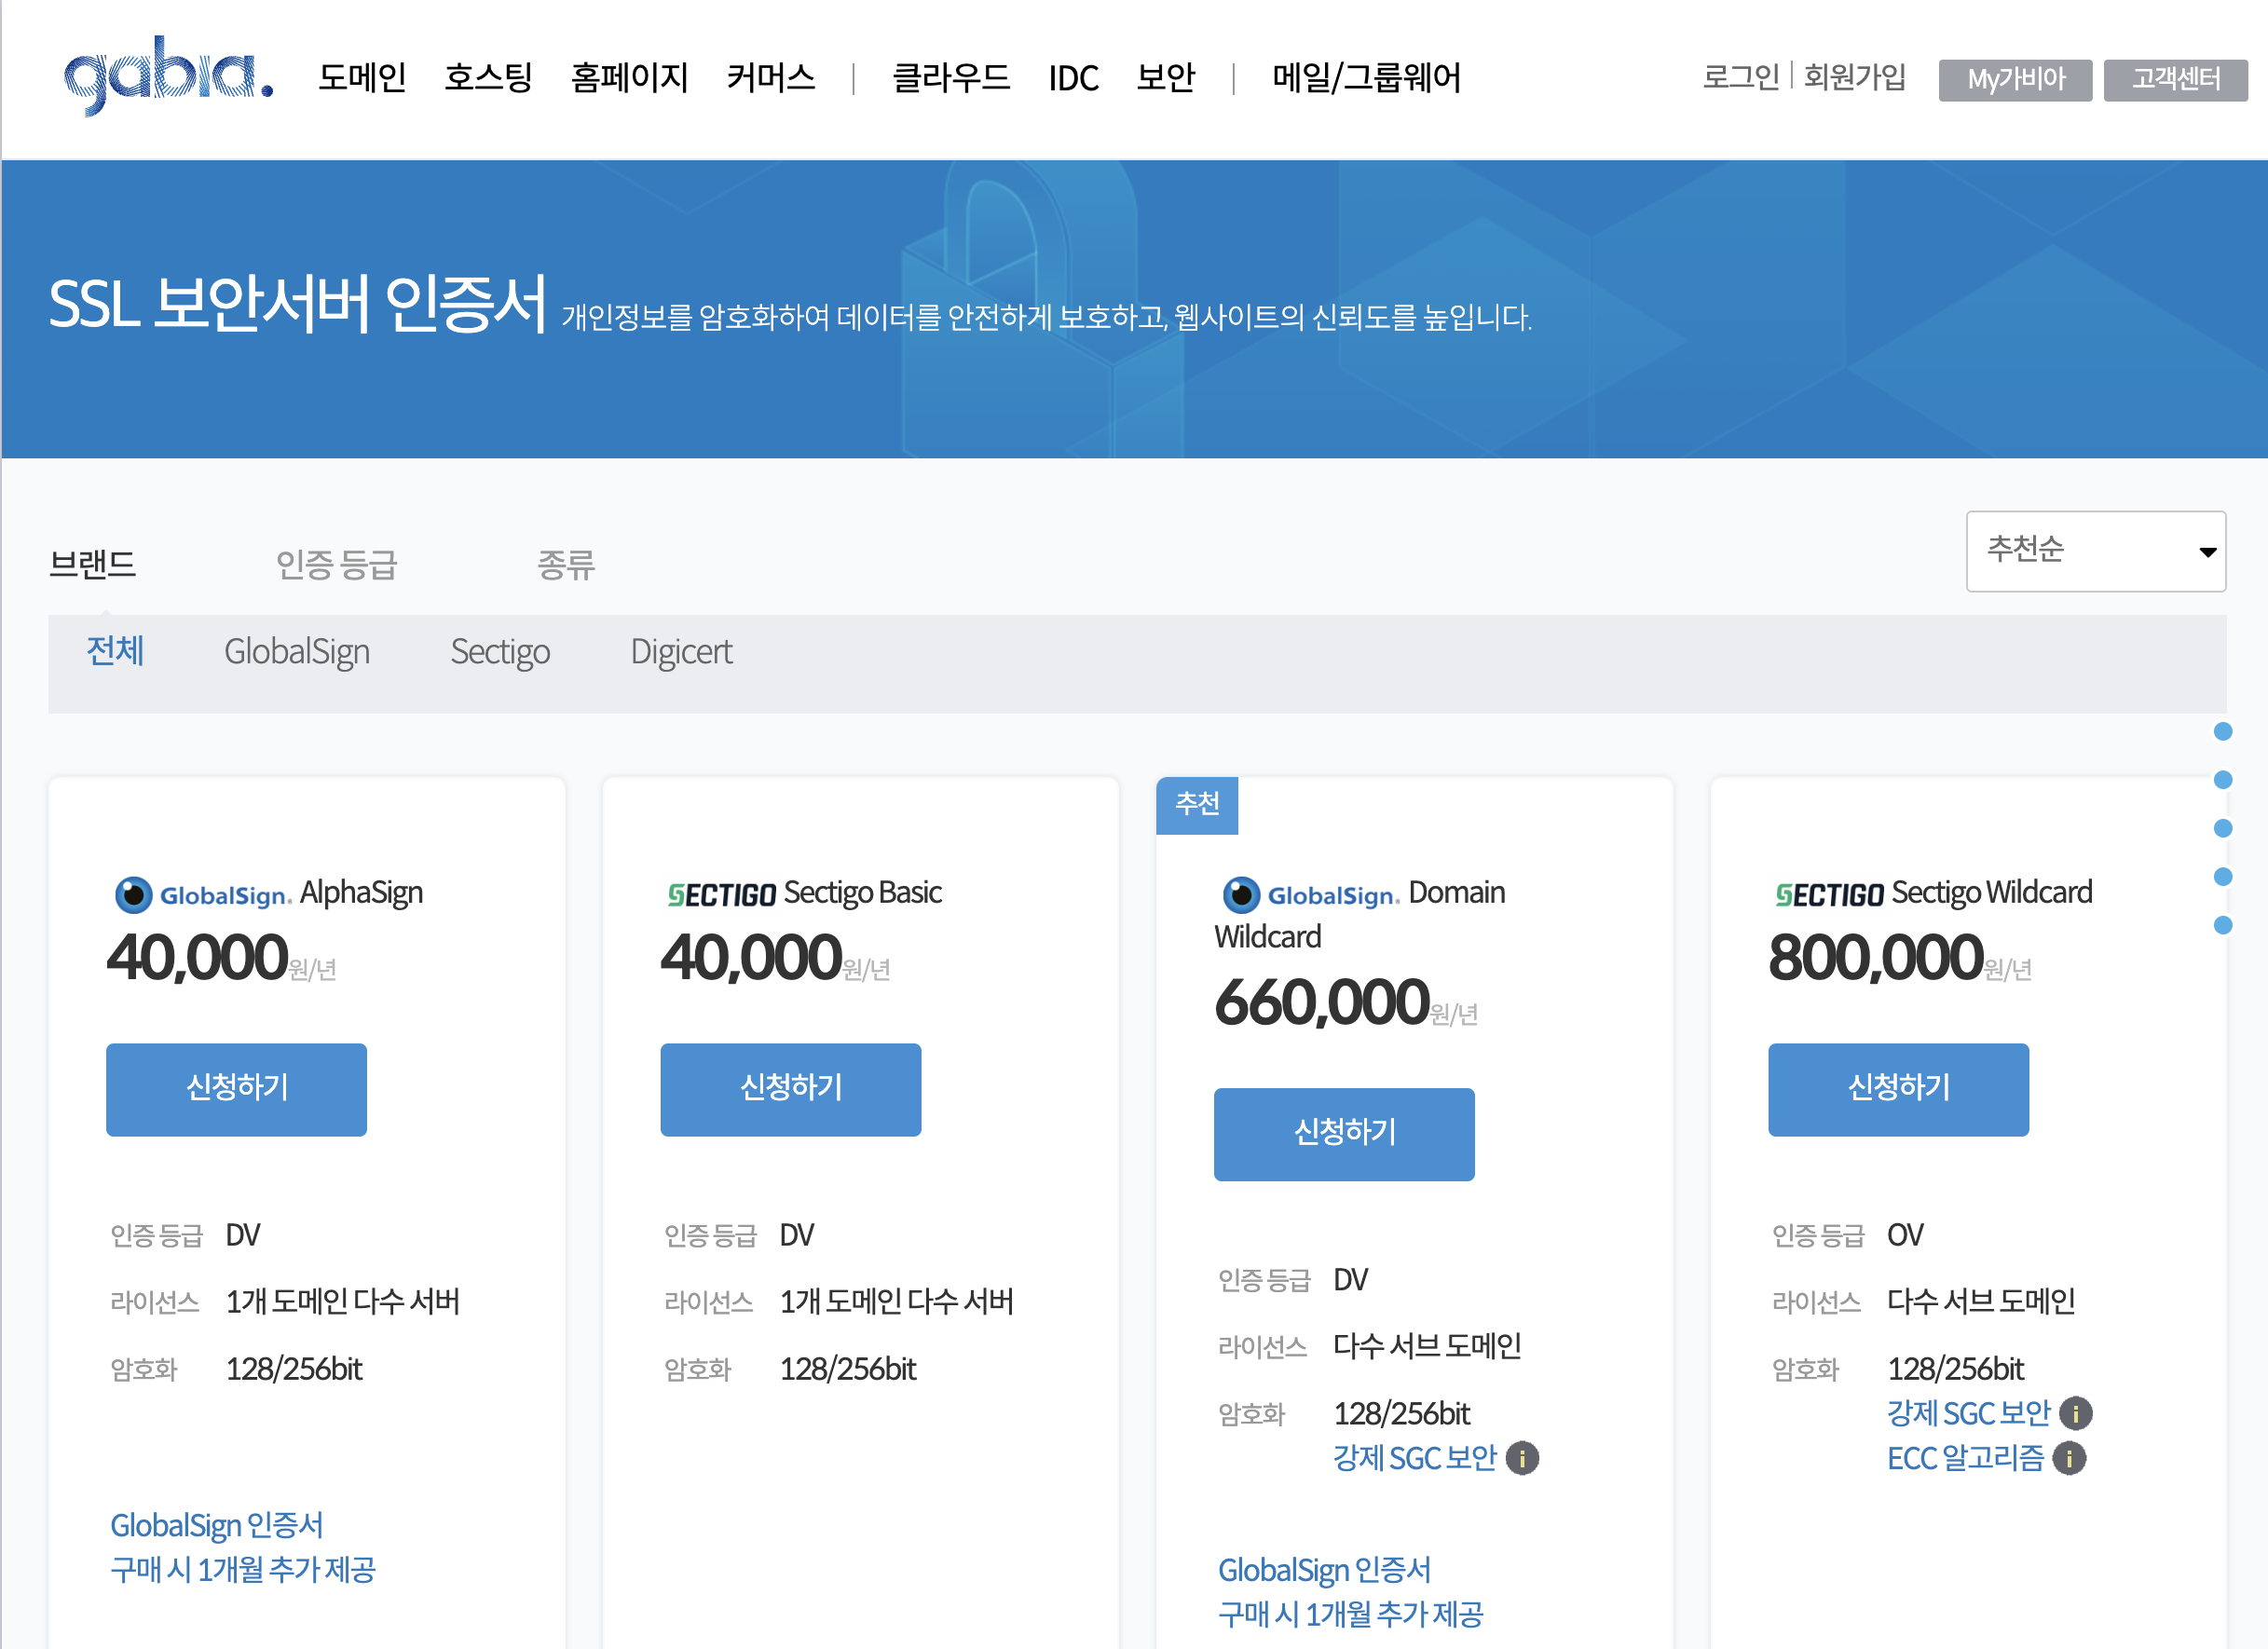Image resolution: width=2268 pixels, height=1649 pixels.
Task: Click the 추천 badge on Domain Wildcard card
Action: click(x=1196, y=804)
